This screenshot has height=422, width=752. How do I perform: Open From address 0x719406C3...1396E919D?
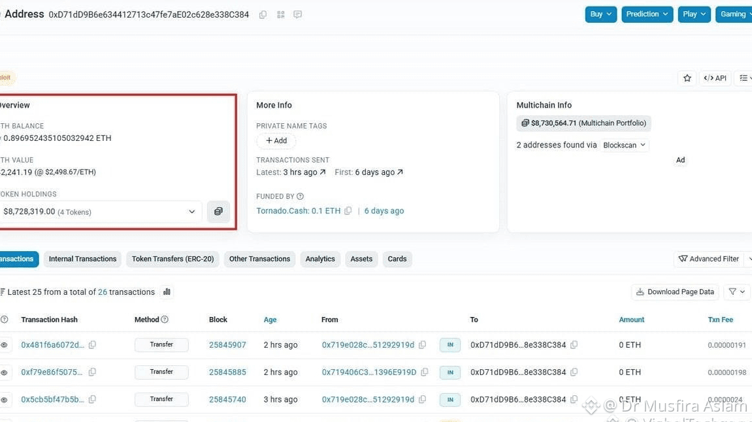(369, 372)
